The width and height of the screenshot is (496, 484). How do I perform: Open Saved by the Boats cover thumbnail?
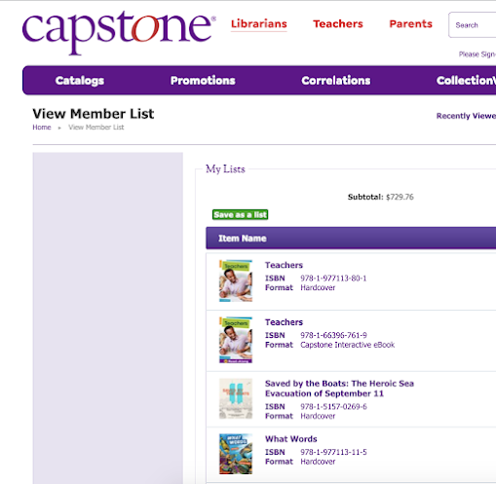coord(236,399)
